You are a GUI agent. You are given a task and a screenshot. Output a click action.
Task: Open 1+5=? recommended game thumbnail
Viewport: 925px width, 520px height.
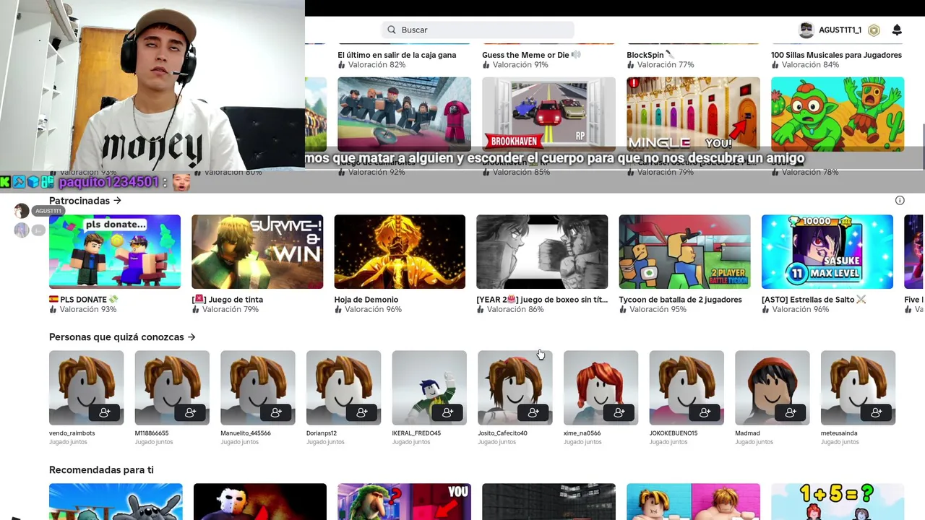tap(838, 502)
